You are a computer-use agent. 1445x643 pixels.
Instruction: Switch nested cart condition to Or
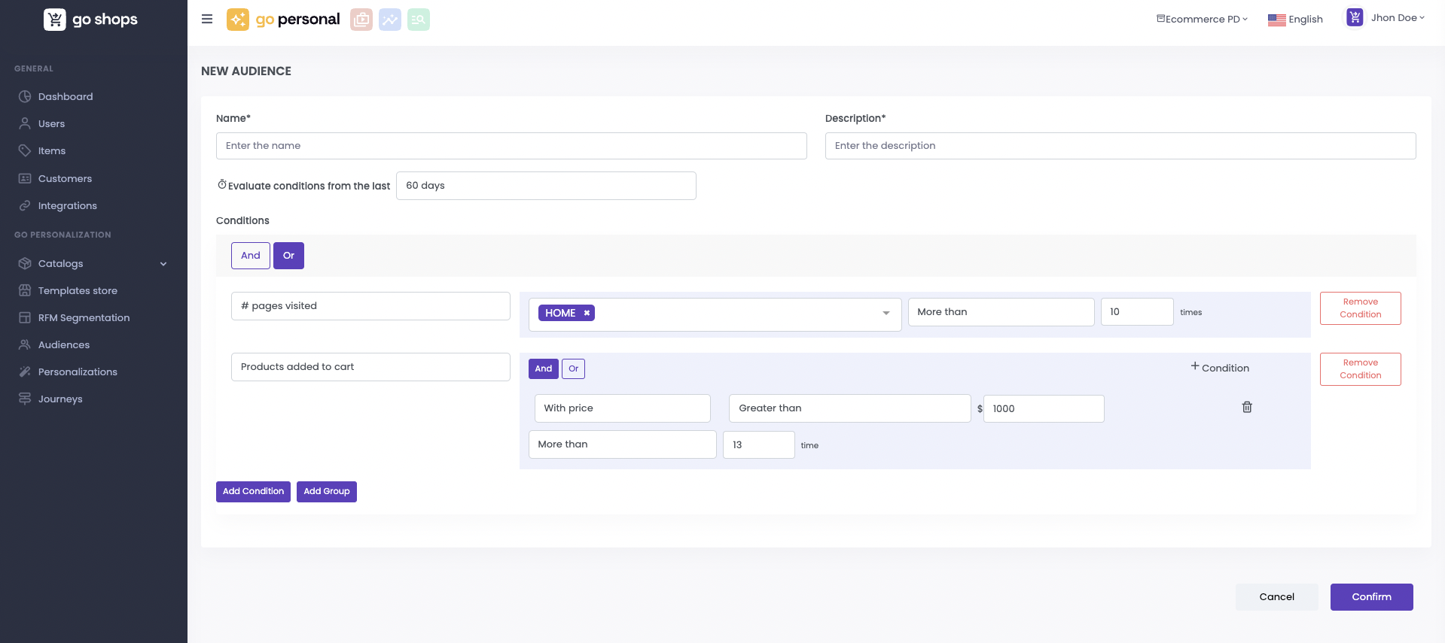(x=573, y=369)
